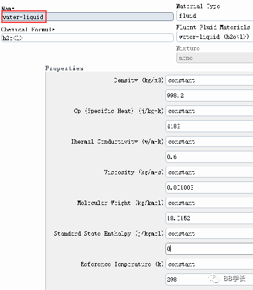Open the Thermal Conductivity method dropdown
Image resolution: width=253 pixels, height=290 pixels.
point(210,142)
